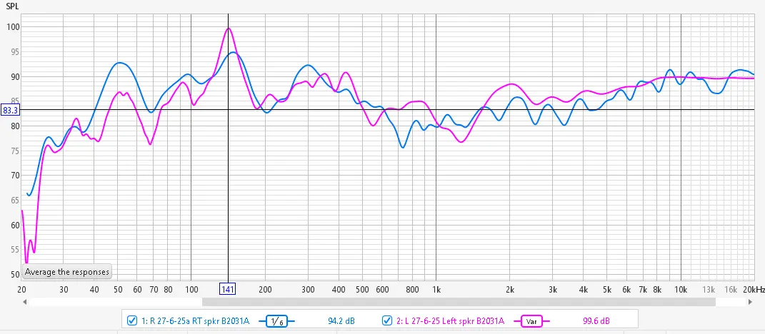The image size is (765, 334).
Task: Click the 100 label on the SPL axis
Action: pyautogui.click(x=11, y=27)
